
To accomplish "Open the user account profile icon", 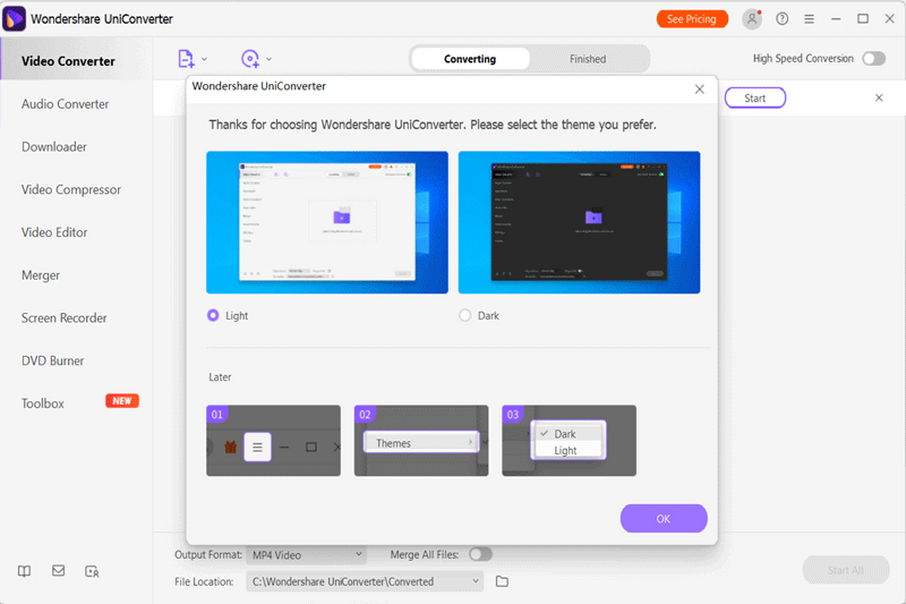I will [751, 19].
